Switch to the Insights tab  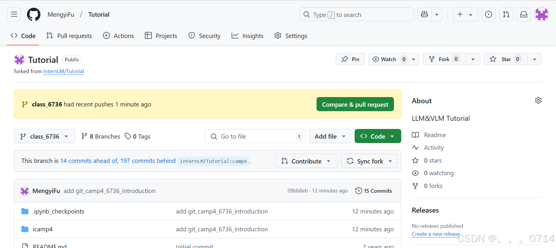click(x=247, y=36)
